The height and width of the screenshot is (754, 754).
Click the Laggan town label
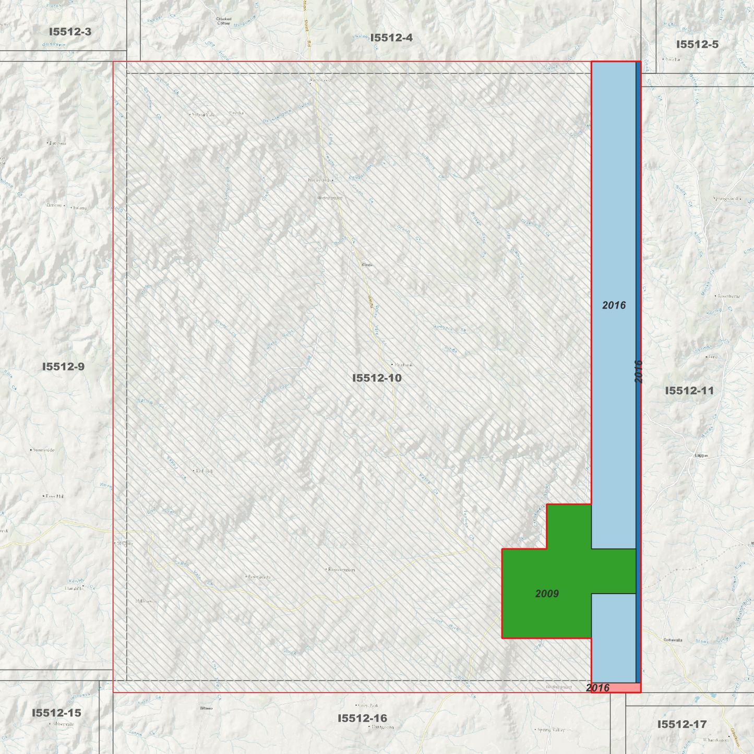701,456
